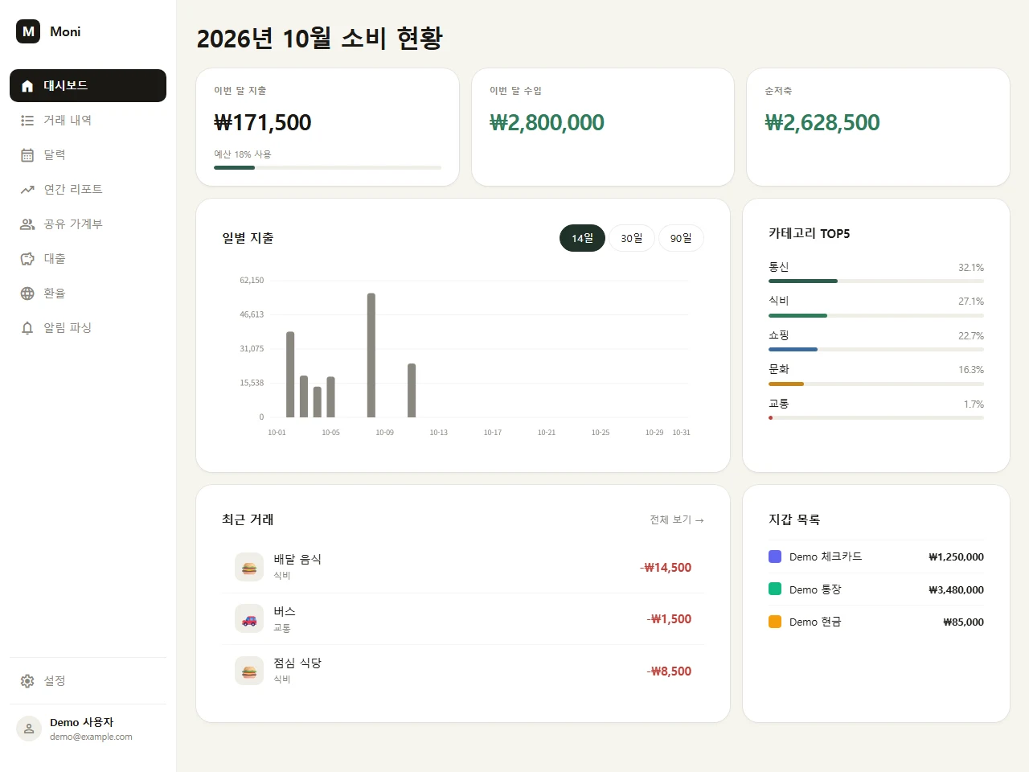Click the orange Demo 현금 color swatch

775,622
